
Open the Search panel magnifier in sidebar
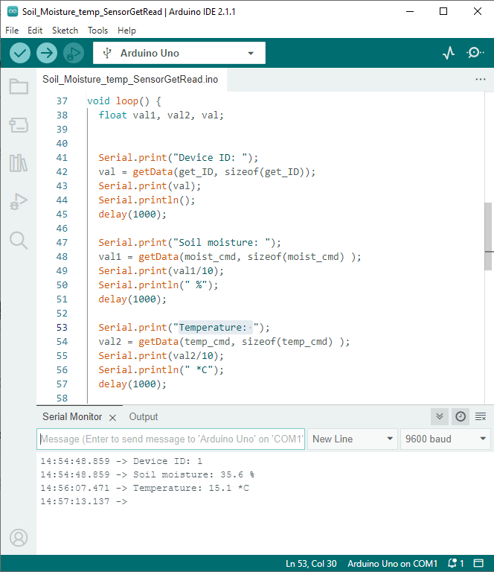[x=19, y=241]
